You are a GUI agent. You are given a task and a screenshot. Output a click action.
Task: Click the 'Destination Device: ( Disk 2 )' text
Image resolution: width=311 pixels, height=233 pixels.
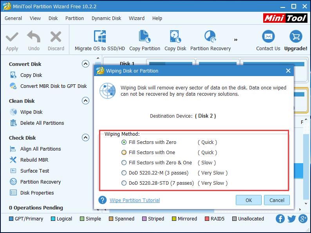tap(183, 116)
